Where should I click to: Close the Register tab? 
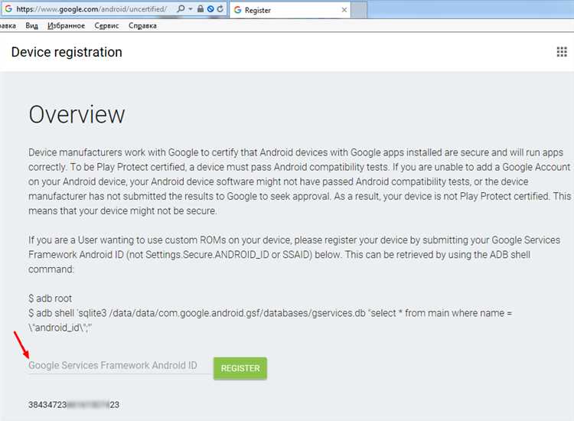(344, 10)
